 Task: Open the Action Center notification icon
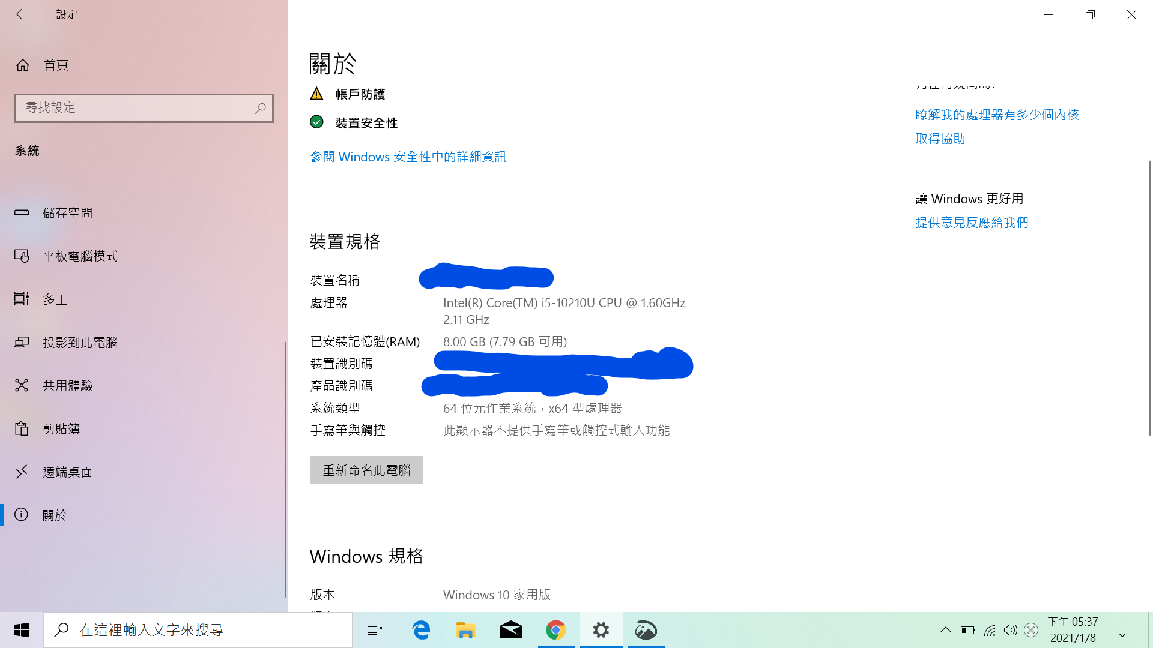point(1124,630)
